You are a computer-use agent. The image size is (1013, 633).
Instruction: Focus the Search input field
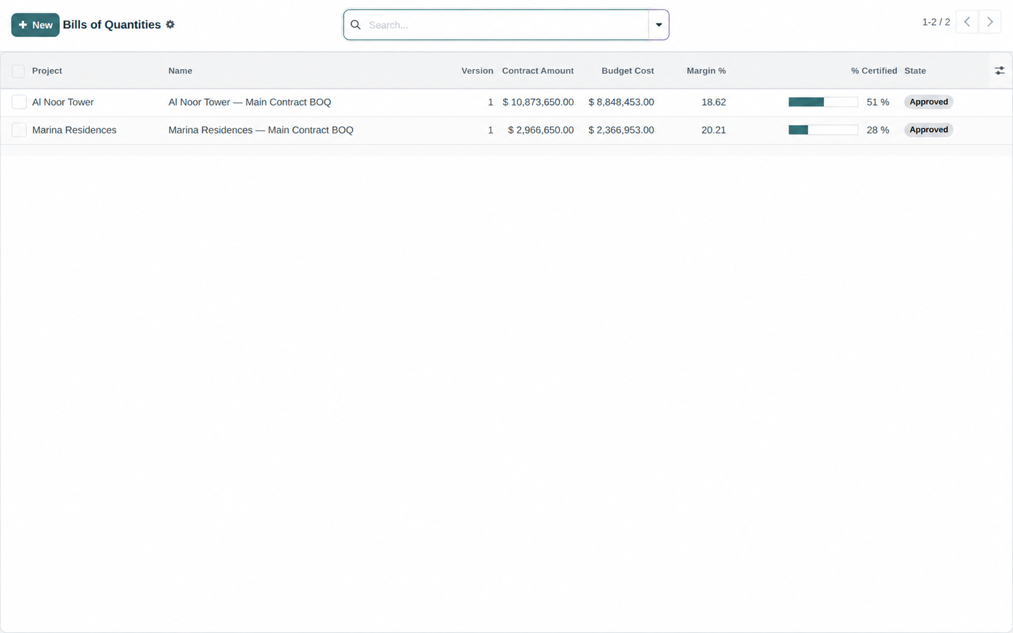508,25
